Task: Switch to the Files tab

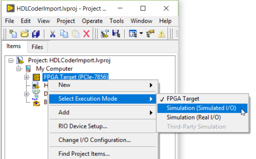Action: tap(37, 47)
